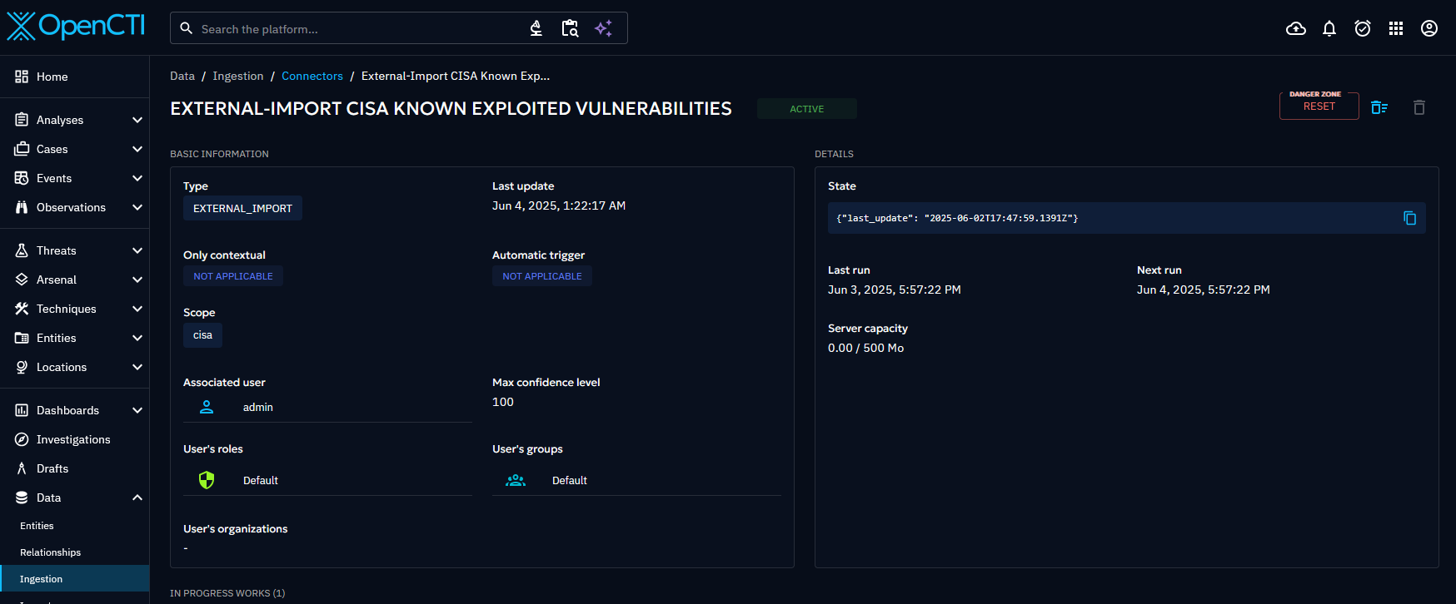
Task: Expand the Observations menu chevron
Action: (x=137, y=207)
